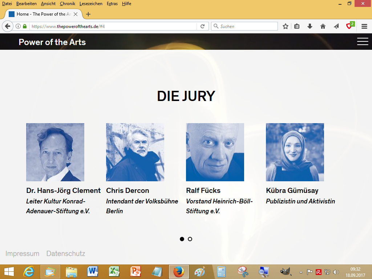Click Ralf Fücks' portrait photo
The image size is (372, 279).
[x=215, y=152]
